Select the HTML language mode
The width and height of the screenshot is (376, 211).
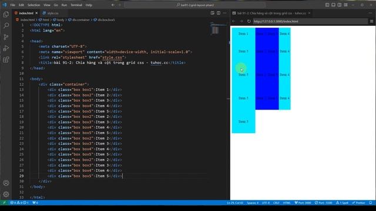point(287,203)
